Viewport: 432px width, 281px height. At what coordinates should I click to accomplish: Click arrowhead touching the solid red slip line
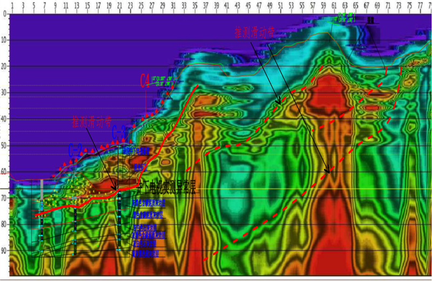coord(114,188)
